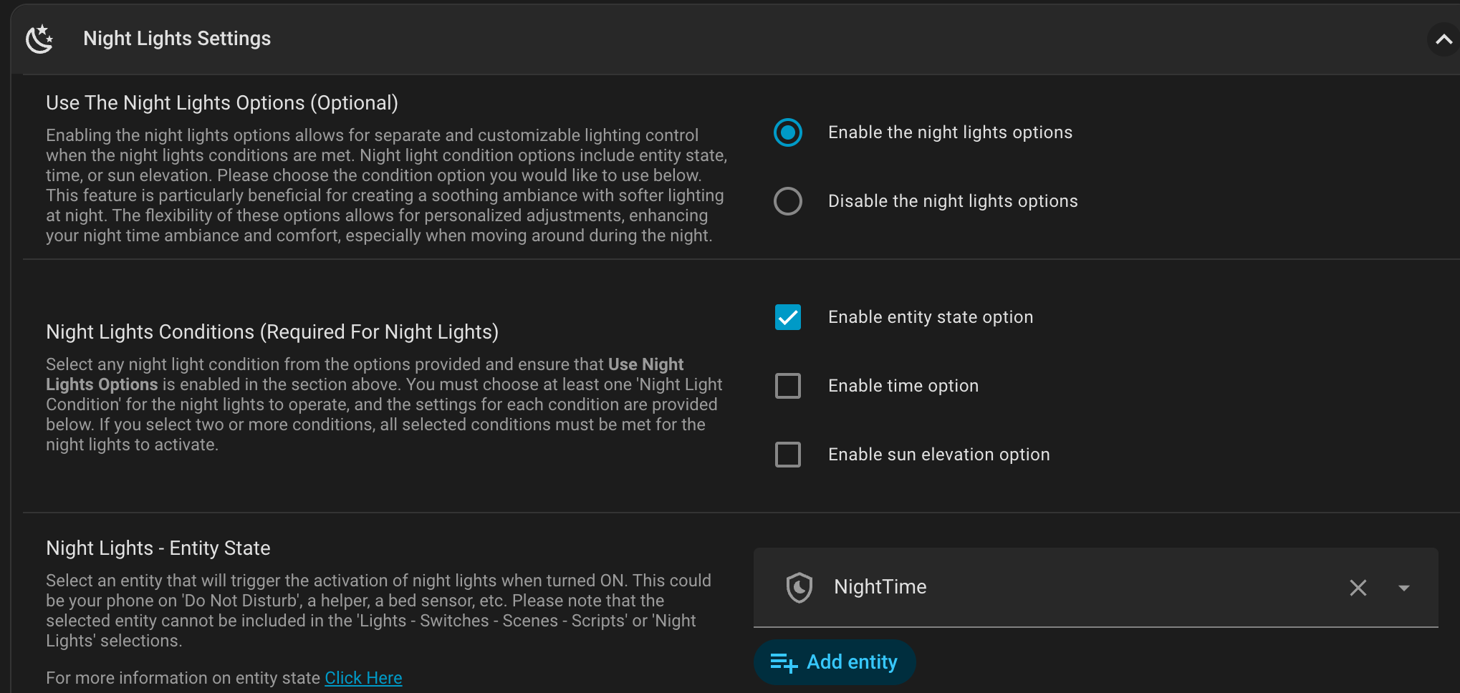The height and width of the screenshot is (693, 1460).
Task: Click the "Enable time option" label text
Action: point(903,386)
